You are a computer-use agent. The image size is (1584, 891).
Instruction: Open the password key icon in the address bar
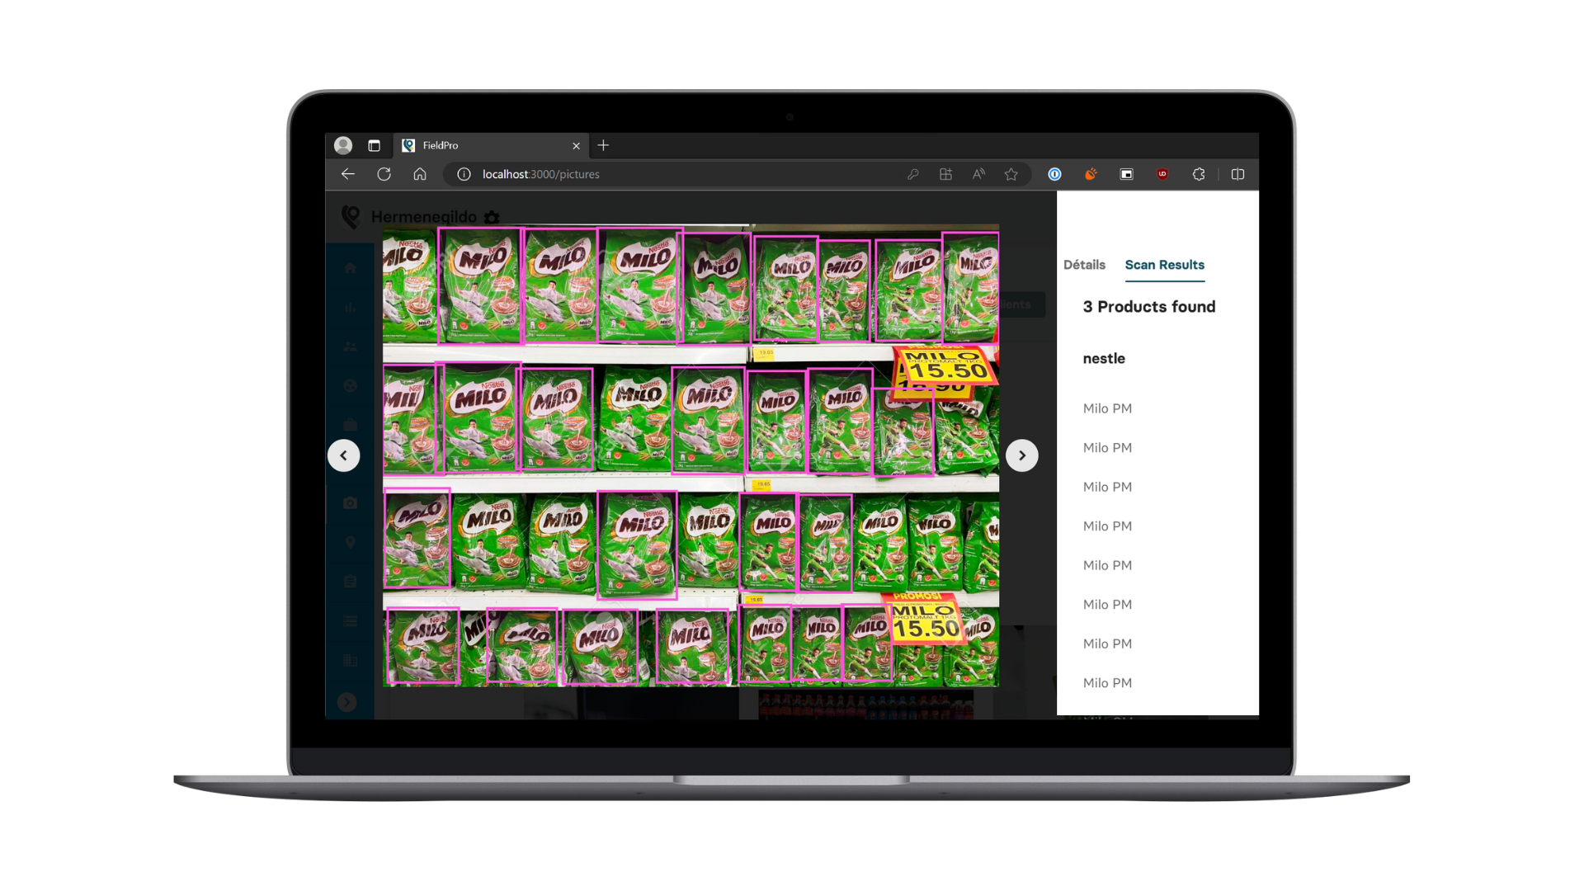click(x=912, y=174)
